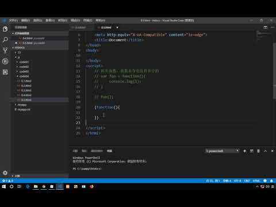The image size is (276, 207).
Task: Click the editor vertical scrollbar
Action: coord(274,71)
